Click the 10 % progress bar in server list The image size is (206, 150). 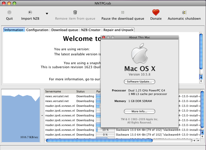[x=105, y=130]
